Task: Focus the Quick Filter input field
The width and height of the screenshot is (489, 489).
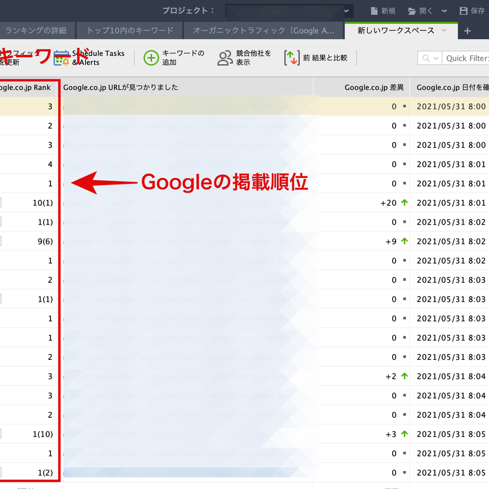Action: click(466, 58)
